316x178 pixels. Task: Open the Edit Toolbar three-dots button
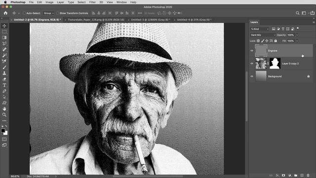[x=4, y=121]
